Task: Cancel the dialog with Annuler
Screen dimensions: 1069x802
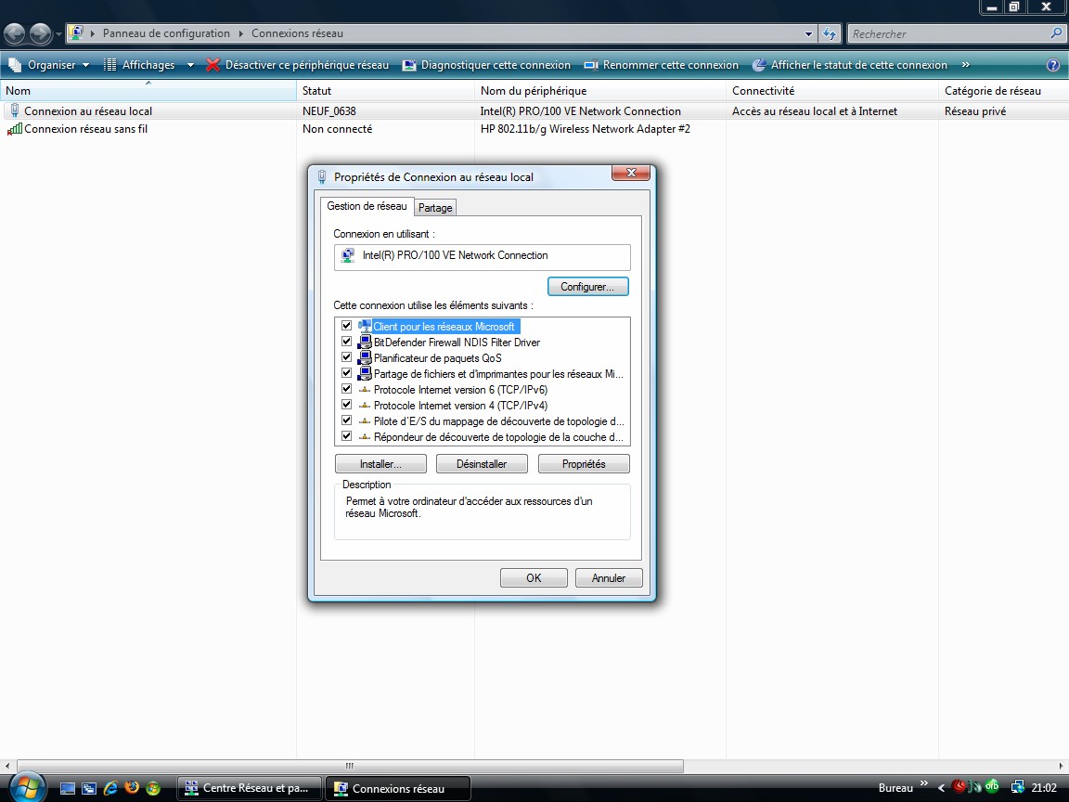Action: click(608, 577)
